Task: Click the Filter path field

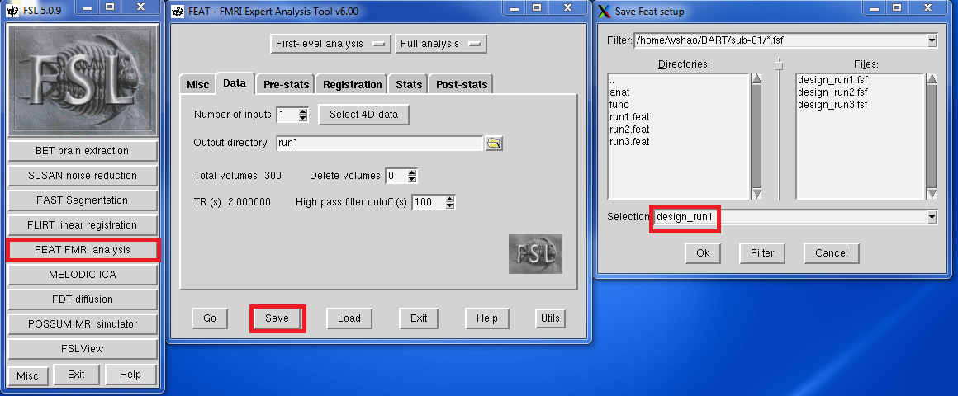Action: pyautogui.click(x=780, y=41)
